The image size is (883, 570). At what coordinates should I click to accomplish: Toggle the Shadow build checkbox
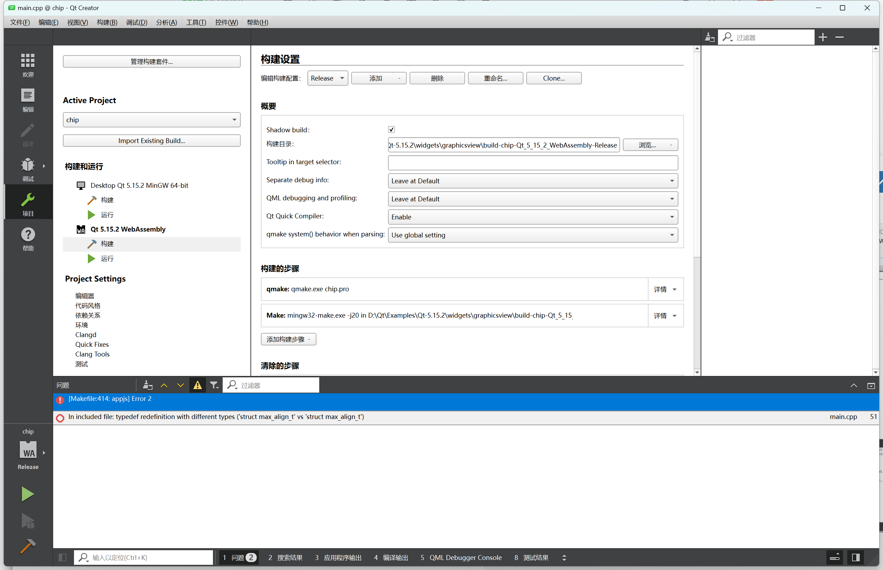pyautogui.click(x=391, y=129)
